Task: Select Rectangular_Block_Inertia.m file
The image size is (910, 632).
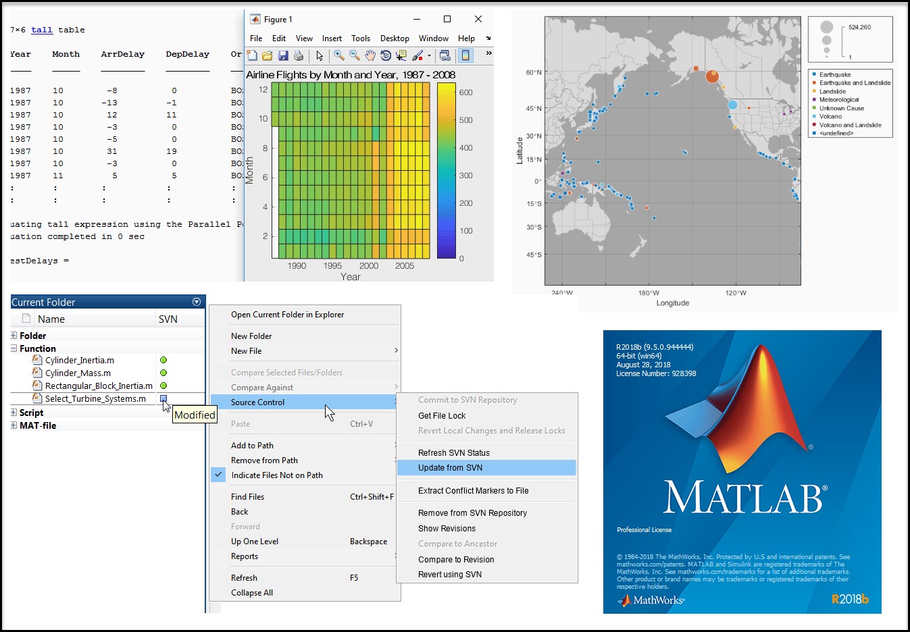Action: click(x=99, y=386)
